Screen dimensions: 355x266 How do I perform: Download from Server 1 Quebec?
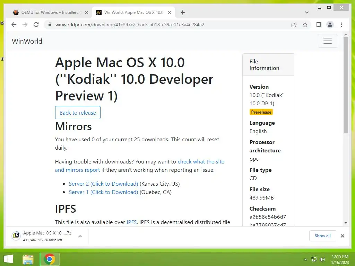103,192
